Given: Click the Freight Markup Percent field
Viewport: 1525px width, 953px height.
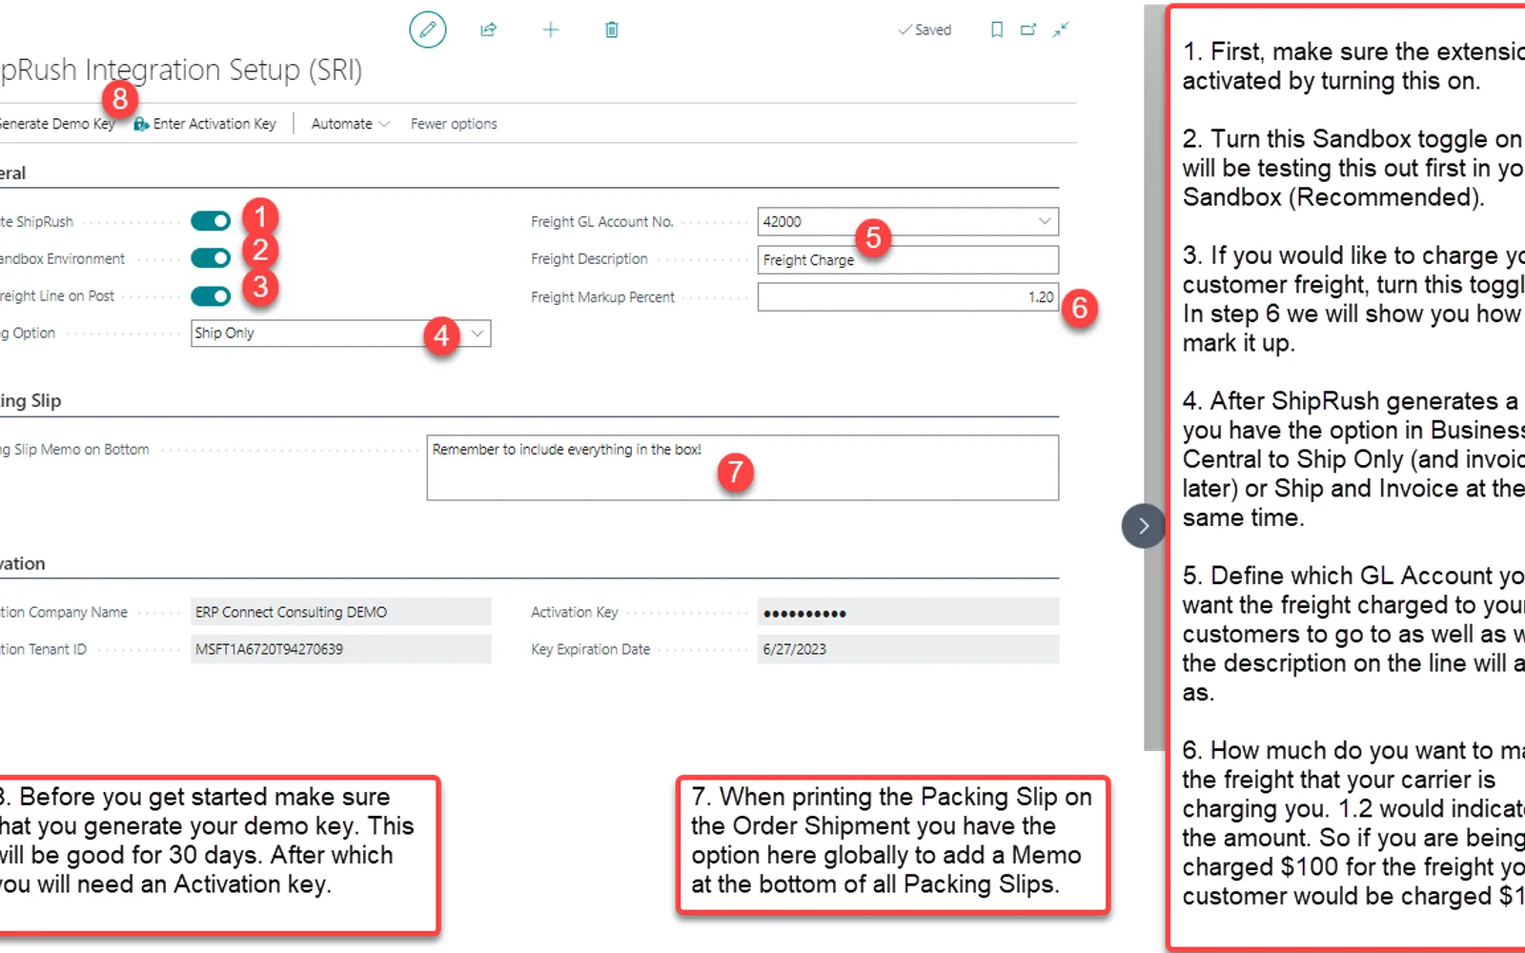Looking at the screenshot, I should 908,297.
